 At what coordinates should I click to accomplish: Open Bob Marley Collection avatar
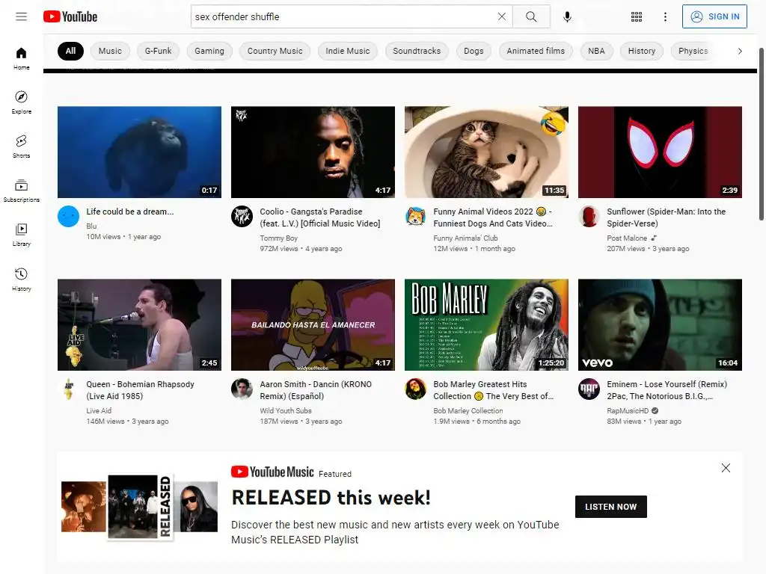pos(415,389)
